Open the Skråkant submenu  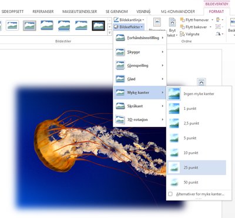[x=140, y=106]
